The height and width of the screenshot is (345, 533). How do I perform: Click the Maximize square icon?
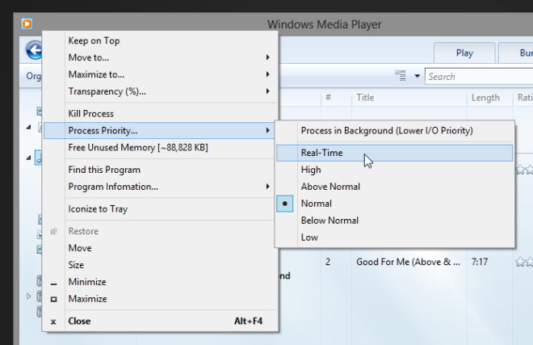click(54, 299)
